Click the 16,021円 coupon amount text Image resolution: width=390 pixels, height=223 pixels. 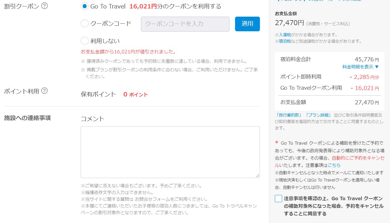[x=143, y=6]
